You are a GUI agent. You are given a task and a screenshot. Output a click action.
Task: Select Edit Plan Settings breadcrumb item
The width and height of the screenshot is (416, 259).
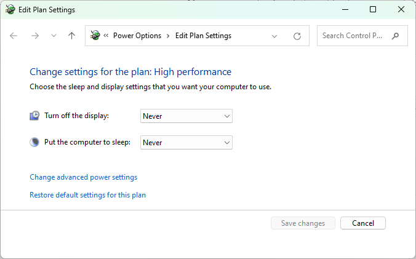pyautogui.click(x=203, y=36)
